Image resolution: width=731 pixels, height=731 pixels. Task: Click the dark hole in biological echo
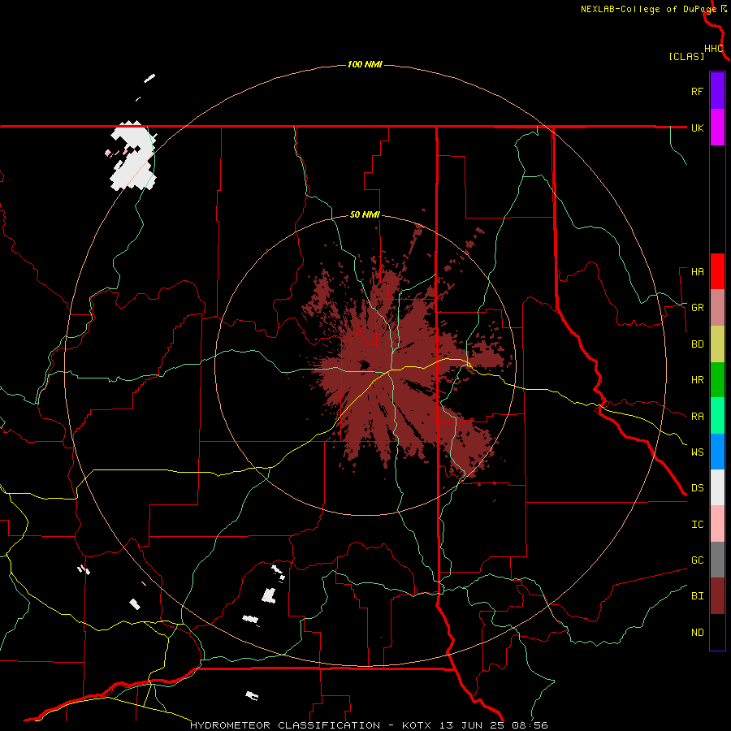(x=365, y=365)
